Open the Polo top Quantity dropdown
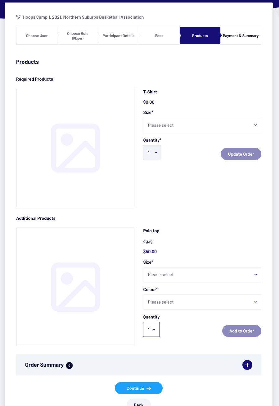Viewport: 279px width, 406px height. pos(151,329)
